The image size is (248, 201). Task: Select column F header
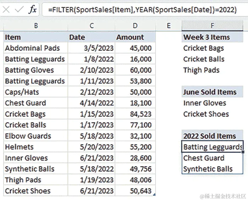tap(213, 26)
